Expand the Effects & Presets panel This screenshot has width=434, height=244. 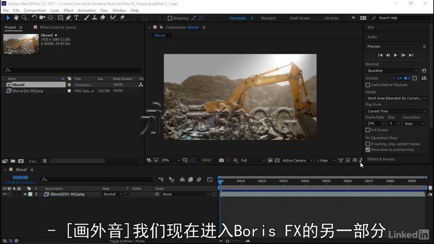pyautogui.click(x=381, y=160)
